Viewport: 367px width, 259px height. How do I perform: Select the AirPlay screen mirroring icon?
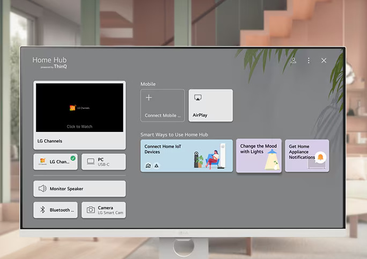pyautogui.click(x=198, y=98)
